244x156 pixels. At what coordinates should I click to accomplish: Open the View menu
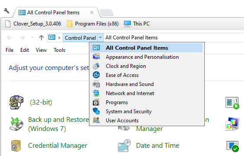point(41,50)
